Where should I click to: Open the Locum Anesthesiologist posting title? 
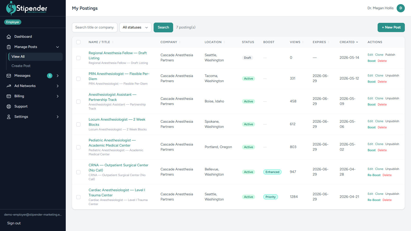tap(117, 122)
